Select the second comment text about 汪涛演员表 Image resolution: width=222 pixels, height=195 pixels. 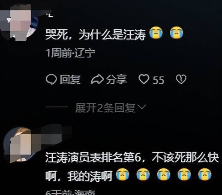click(x=132, y=167)
